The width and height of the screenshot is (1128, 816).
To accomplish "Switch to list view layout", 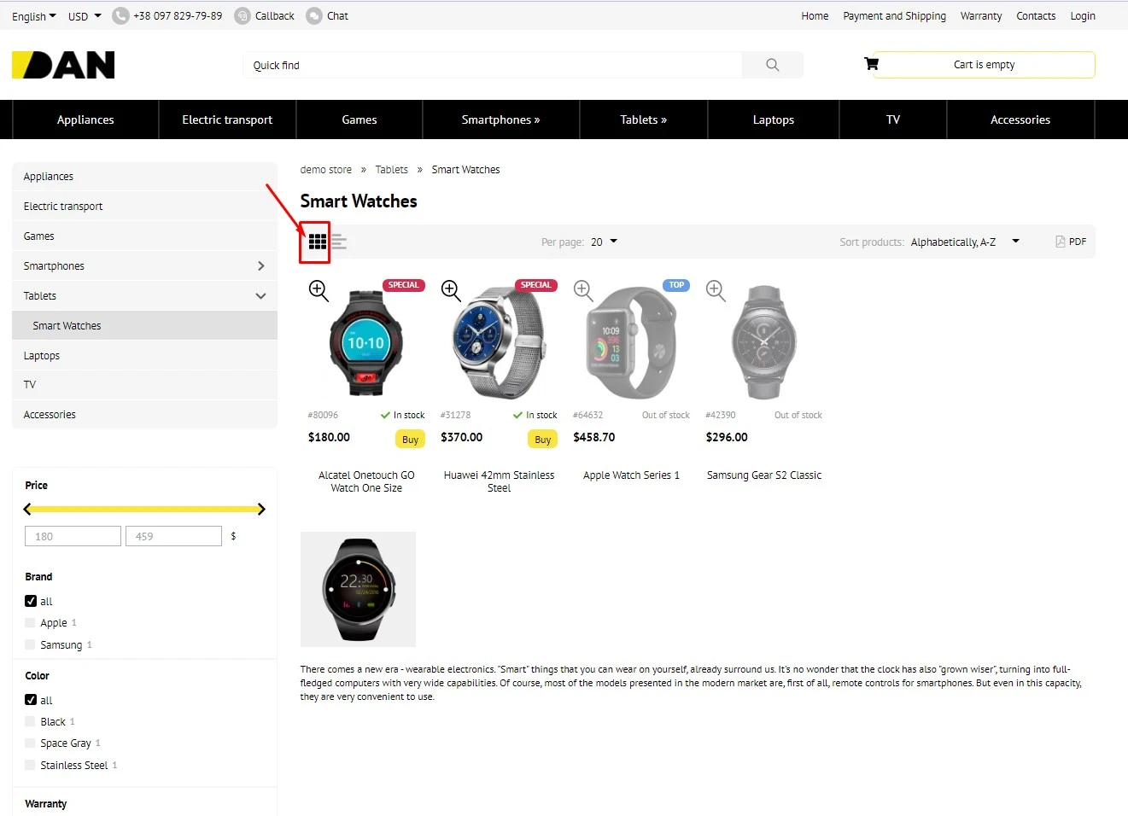I will [338, 242].
